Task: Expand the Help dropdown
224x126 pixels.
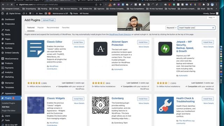Action: point(211,17)
